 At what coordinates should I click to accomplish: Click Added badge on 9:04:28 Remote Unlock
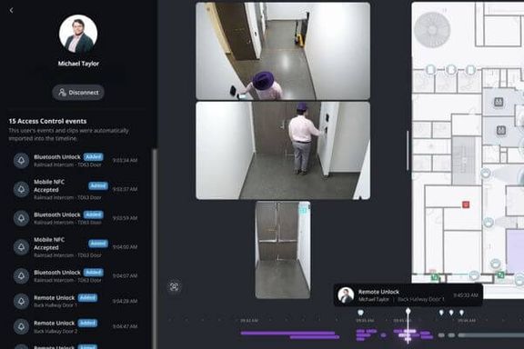pos(87,297)
